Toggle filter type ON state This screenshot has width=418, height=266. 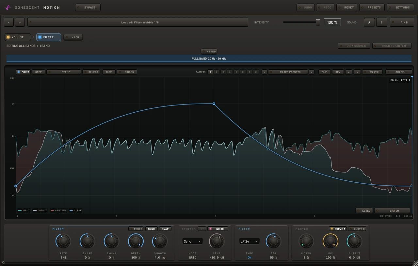click(x=249, y=258)
